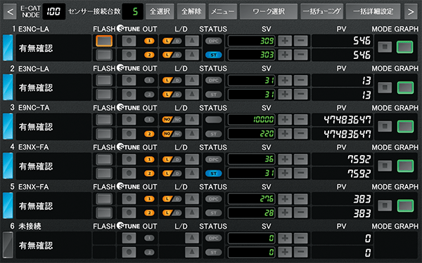Toggle L/D switch on sensor 5 output 1
The height and width of the screenshot is (263, 422).
172,199
